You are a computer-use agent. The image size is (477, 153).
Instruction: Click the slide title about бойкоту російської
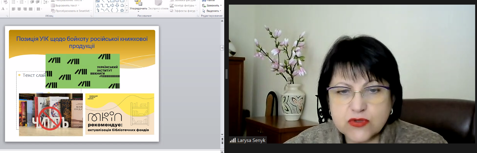coord(82,43)
